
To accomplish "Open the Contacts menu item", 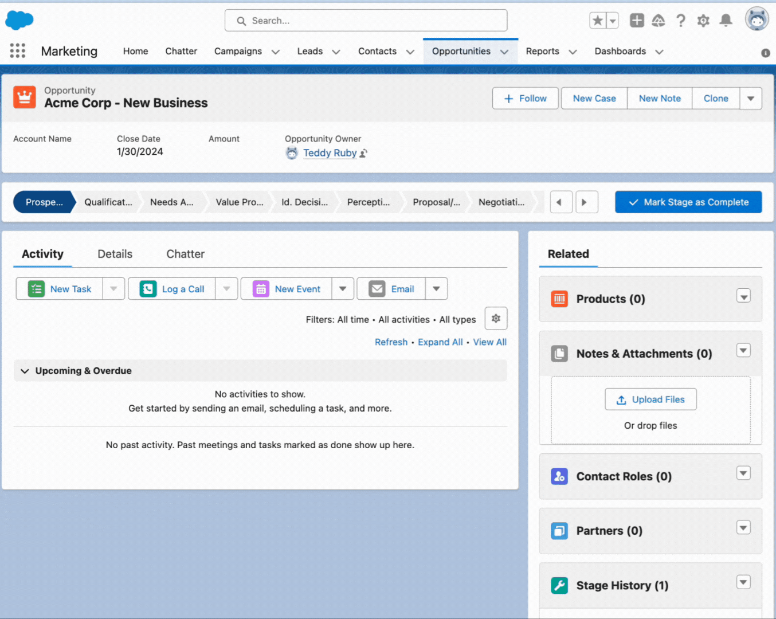I will [377, 51].
